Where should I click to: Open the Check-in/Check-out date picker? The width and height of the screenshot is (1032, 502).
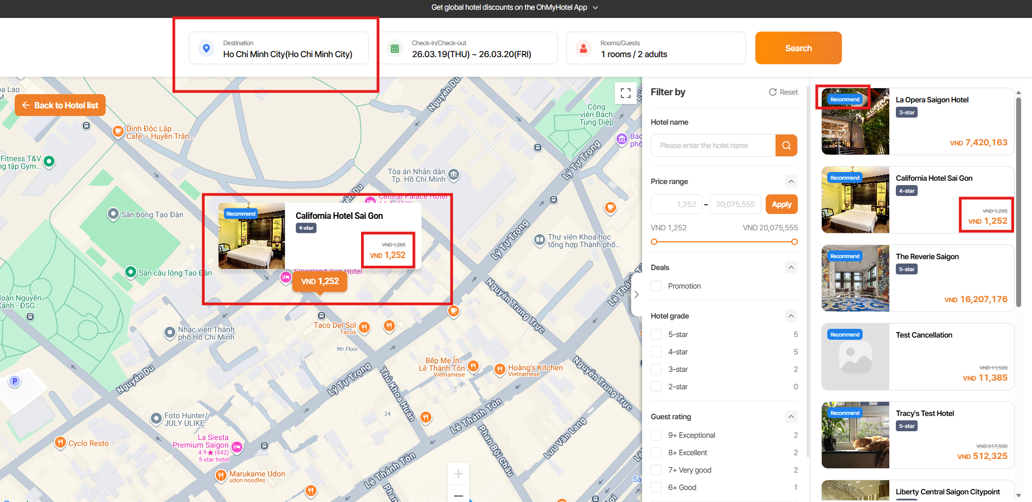[468, 48]
